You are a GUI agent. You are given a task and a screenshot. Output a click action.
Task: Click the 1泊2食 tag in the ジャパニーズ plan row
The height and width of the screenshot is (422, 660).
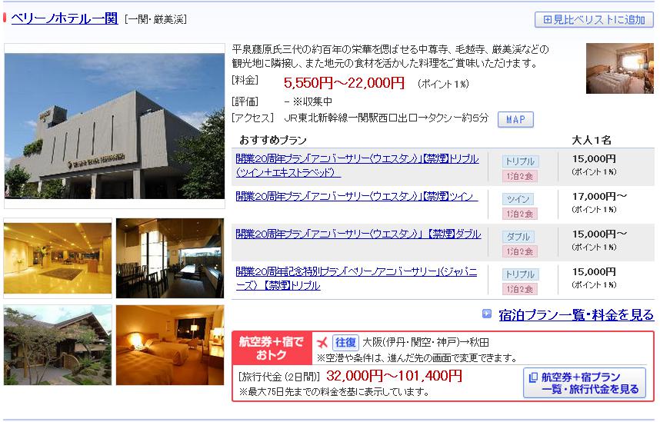point(520,289)
